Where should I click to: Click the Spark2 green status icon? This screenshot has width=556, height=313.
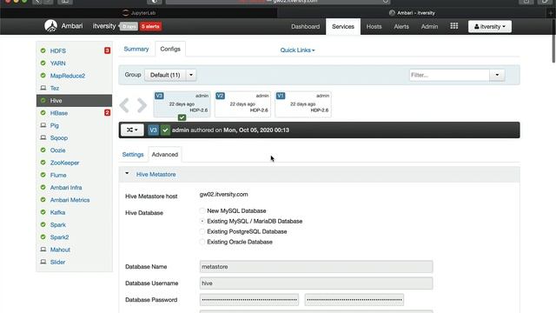(x=43, y=237)
